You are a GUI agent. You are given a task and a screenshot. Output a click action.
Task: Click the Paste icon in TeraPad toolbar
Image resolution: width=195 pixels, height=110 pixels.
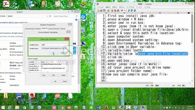[118, 11]
